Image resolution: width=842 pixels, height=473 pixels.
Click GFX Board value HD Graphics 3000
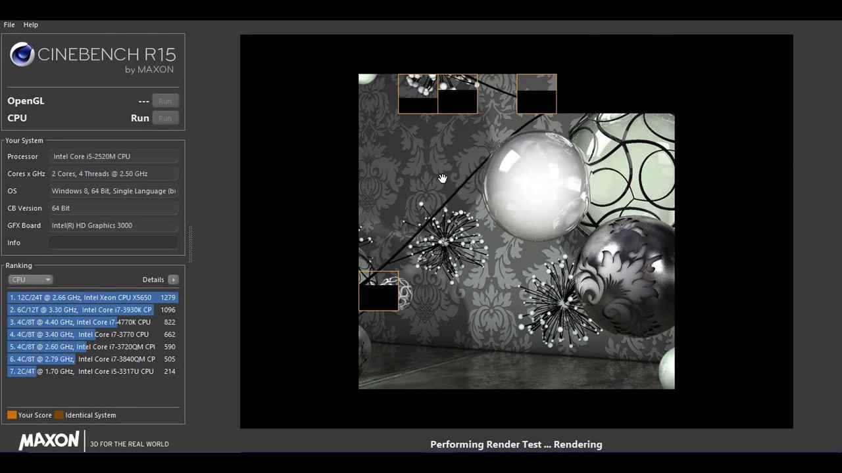[113, 225]
